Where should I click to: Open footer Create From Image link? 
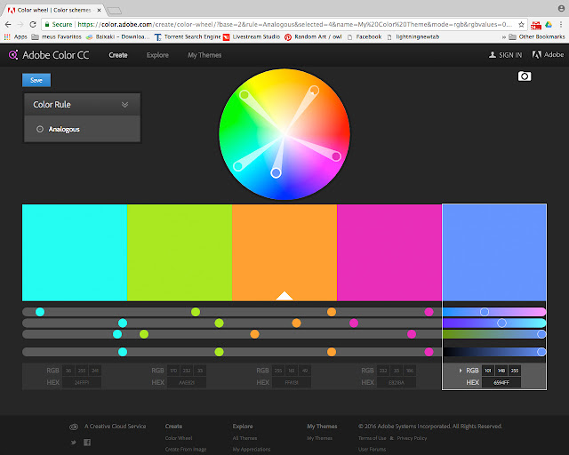[186, 449]
